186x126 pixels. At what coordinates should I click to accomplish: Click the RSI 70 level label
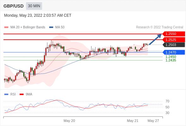[167, 101]
